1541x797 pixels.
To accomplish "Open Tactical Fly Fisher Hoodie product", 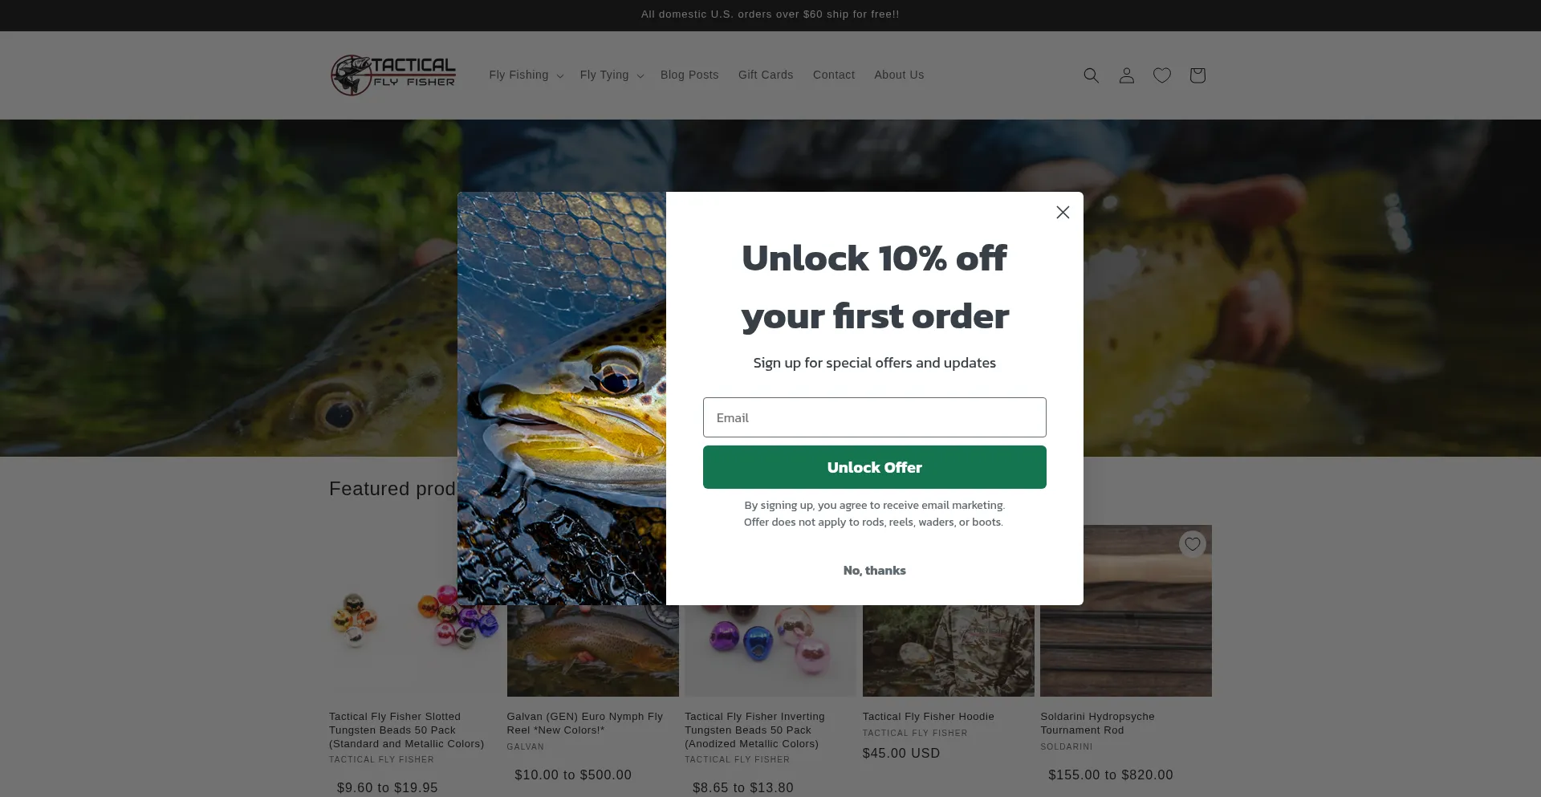I will 929,717.
